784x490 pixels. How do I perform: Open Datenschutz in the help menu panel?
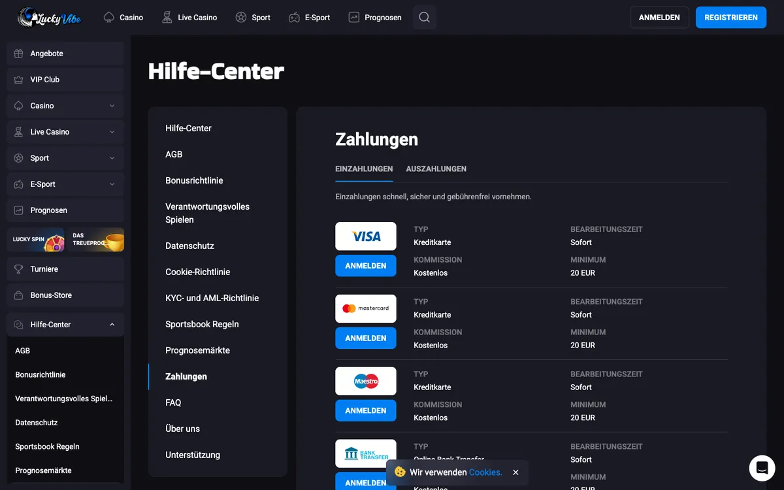[x=189, y=246]
